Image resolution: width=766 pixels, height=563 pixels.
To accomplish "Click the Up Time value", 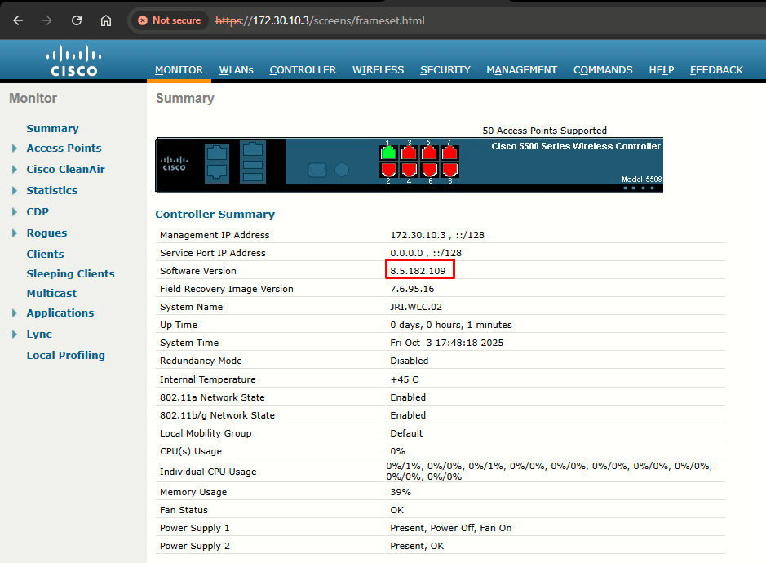I will click(x=451, y=325).
